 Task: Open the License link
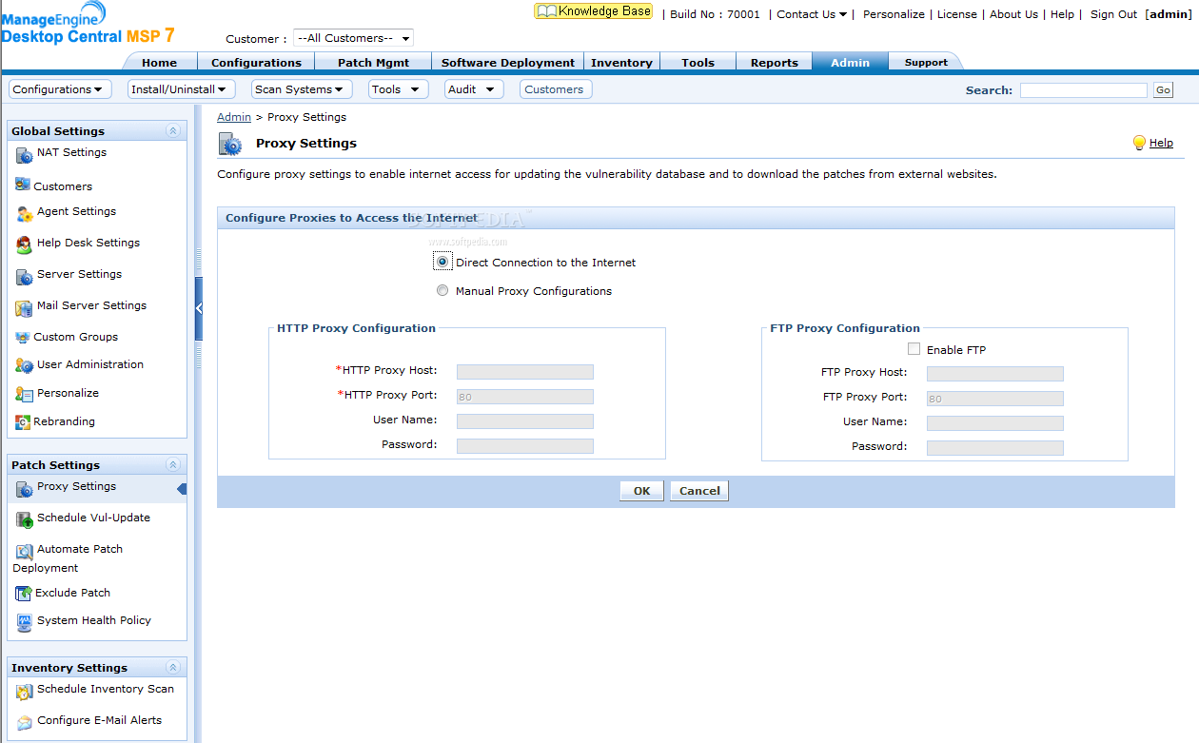point(957,14)
